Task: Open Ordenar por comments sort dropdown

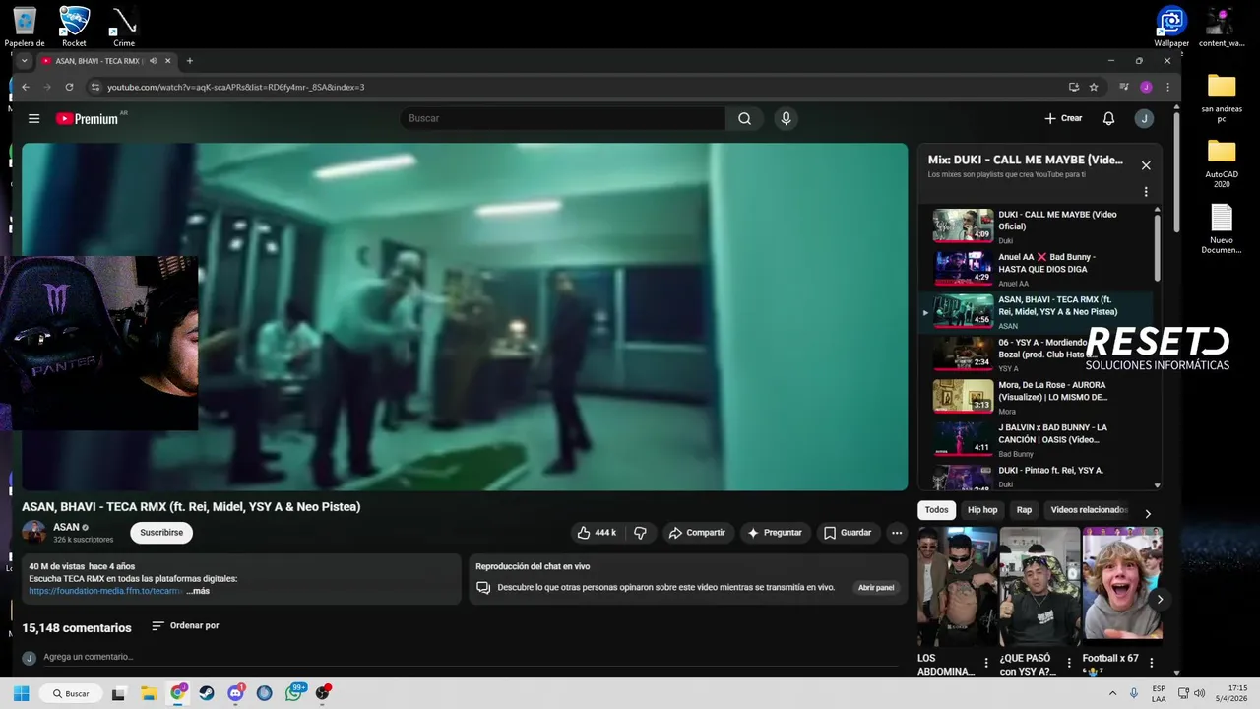Action: click(185, 626)
